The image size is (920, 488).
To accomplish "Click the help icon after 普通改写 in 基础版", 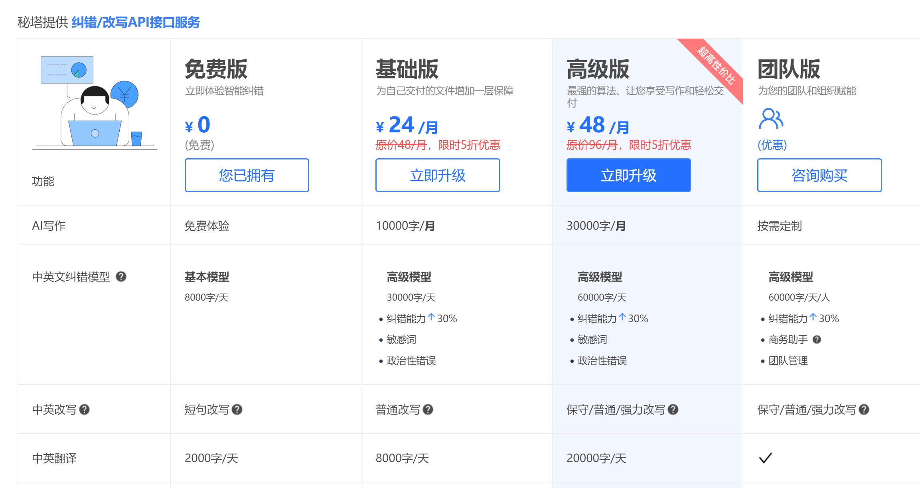I will coord(428,409).
